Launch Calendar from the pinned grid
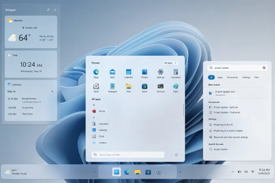 128,73
